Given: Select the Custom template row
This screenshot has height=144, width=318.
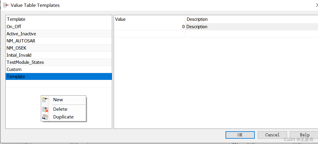Looking at the screenshot, I should [59, 69].
